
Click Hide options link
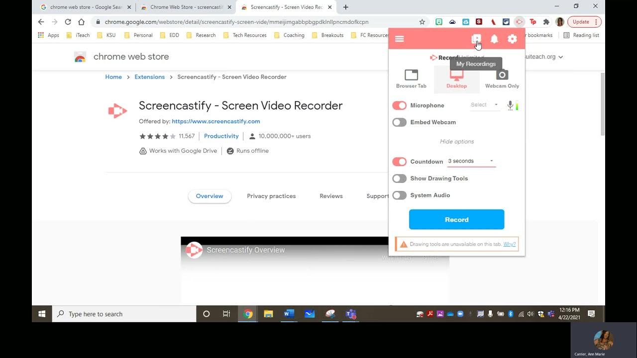[x=457, y=142]
